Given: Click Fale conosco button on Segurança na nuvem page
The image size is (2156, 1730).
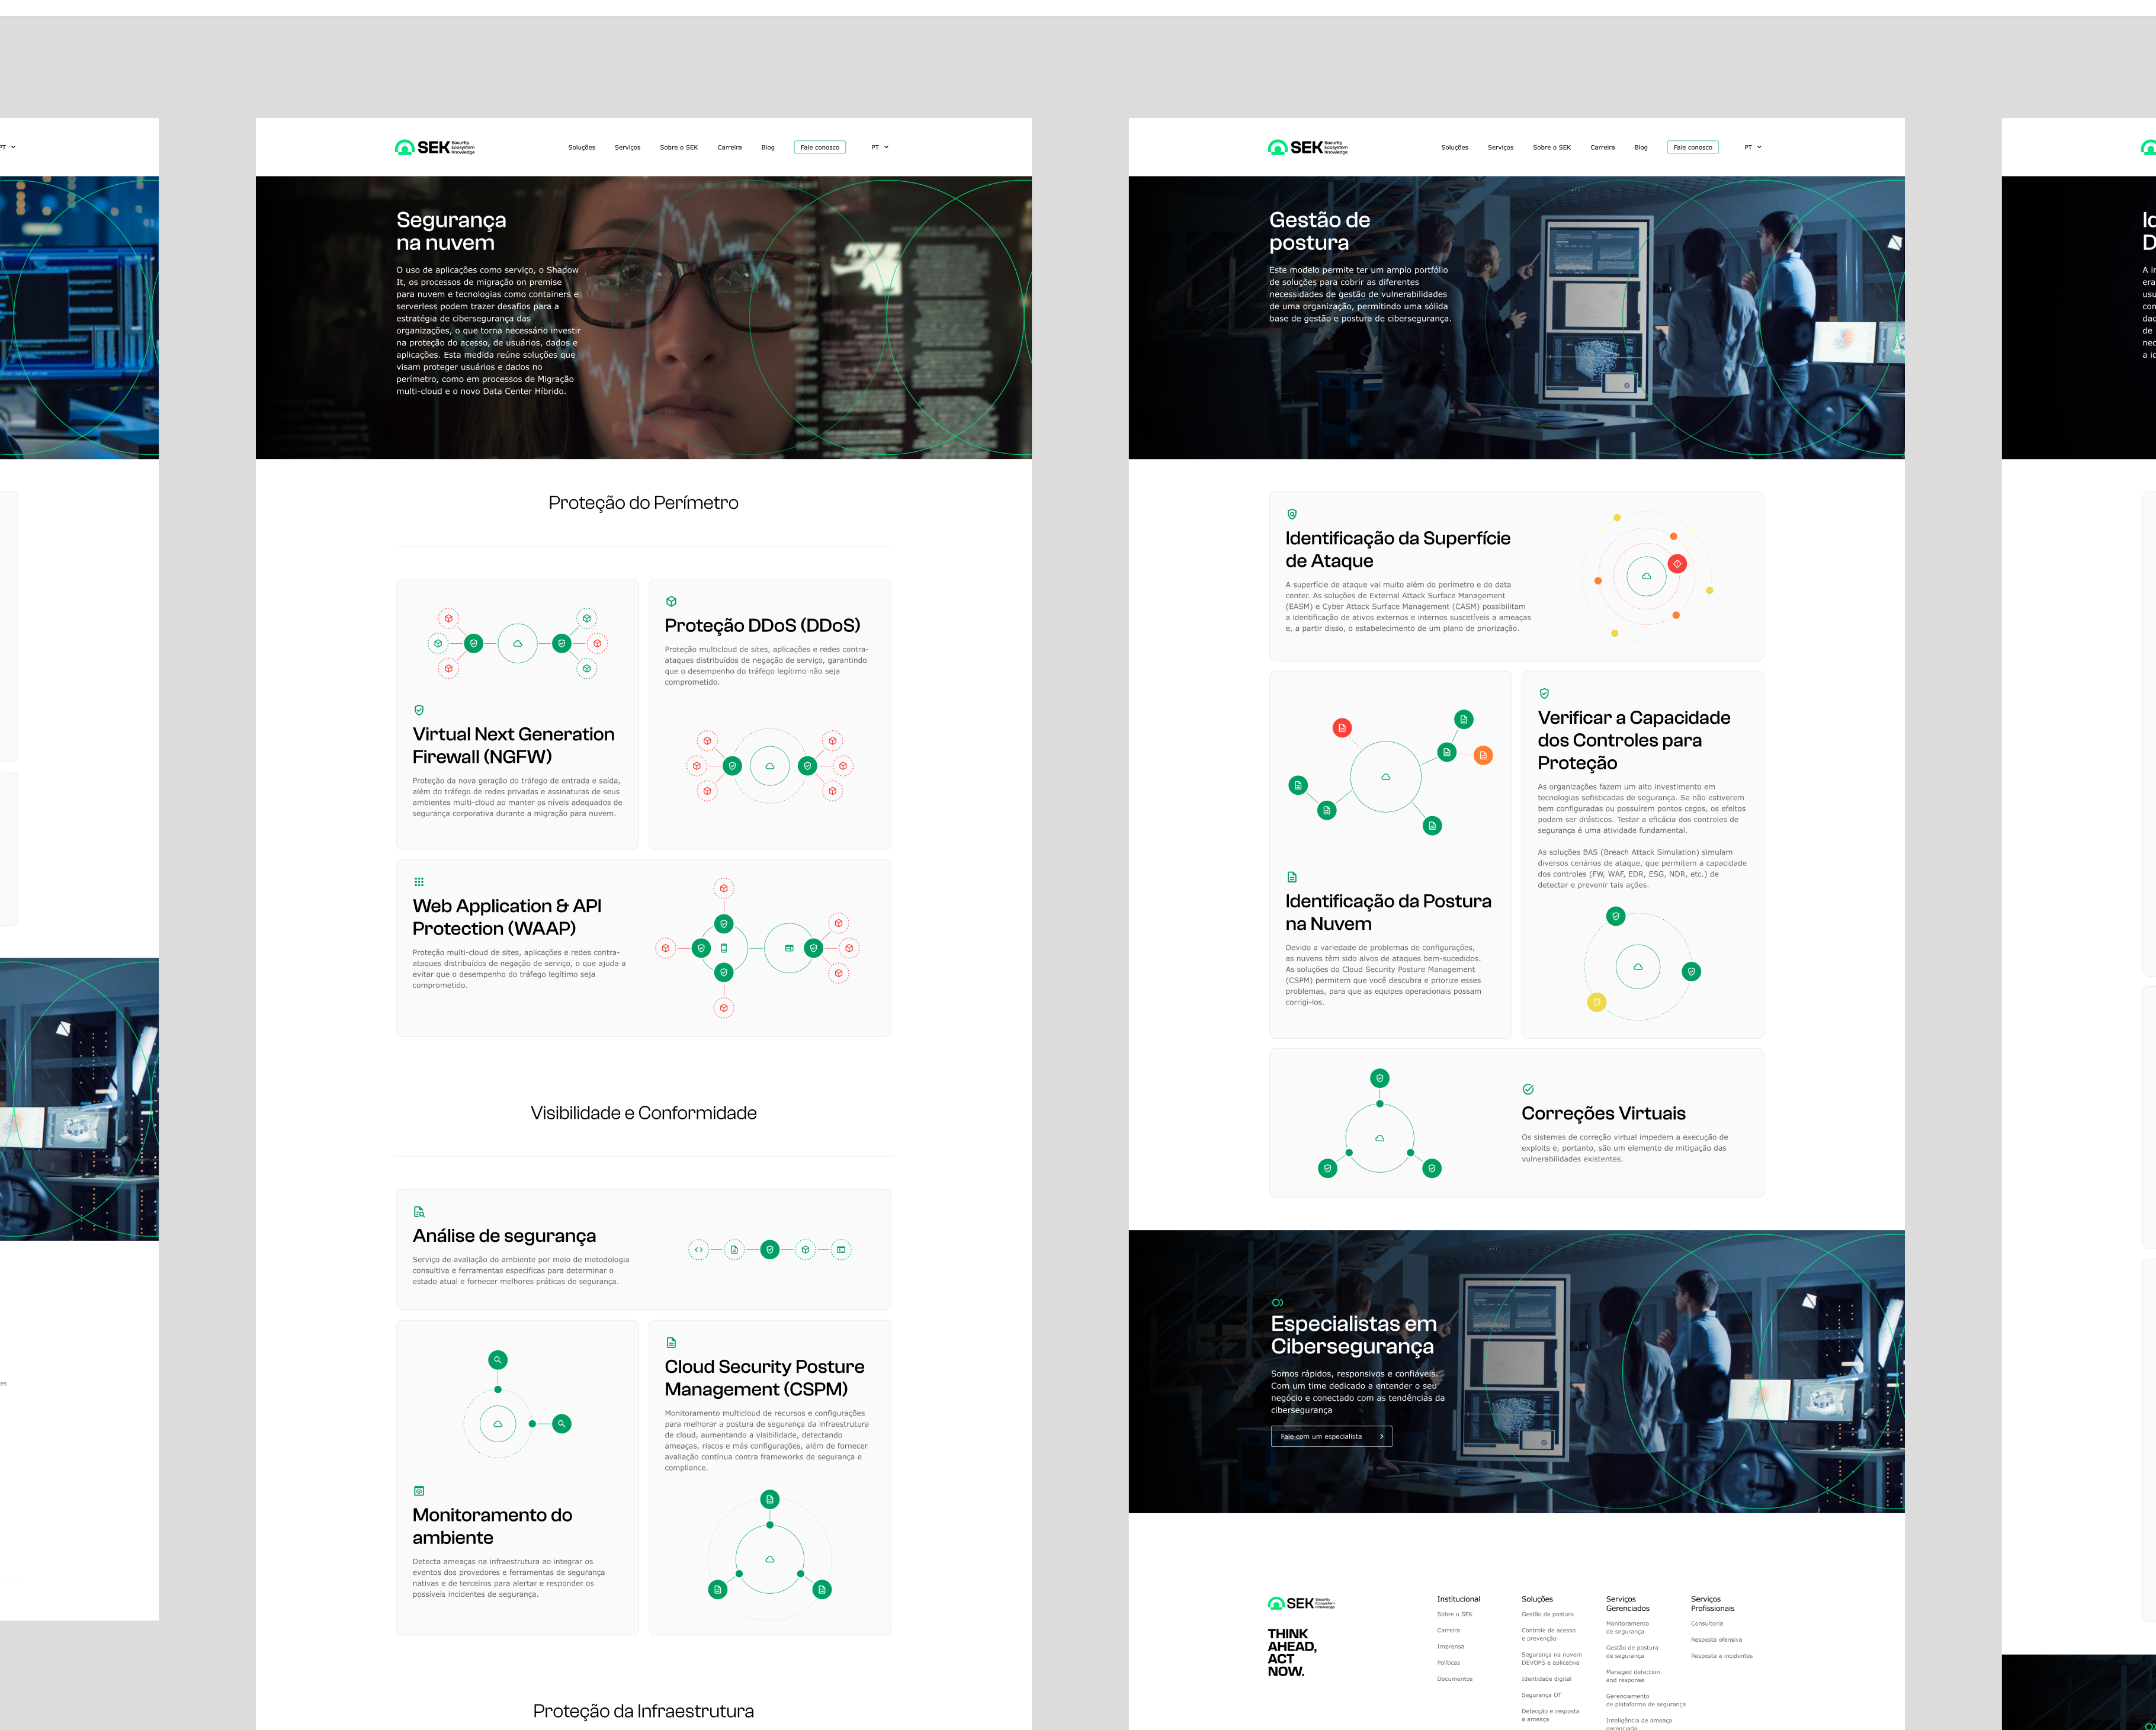Looking at the screenshot, I should 819,147.
